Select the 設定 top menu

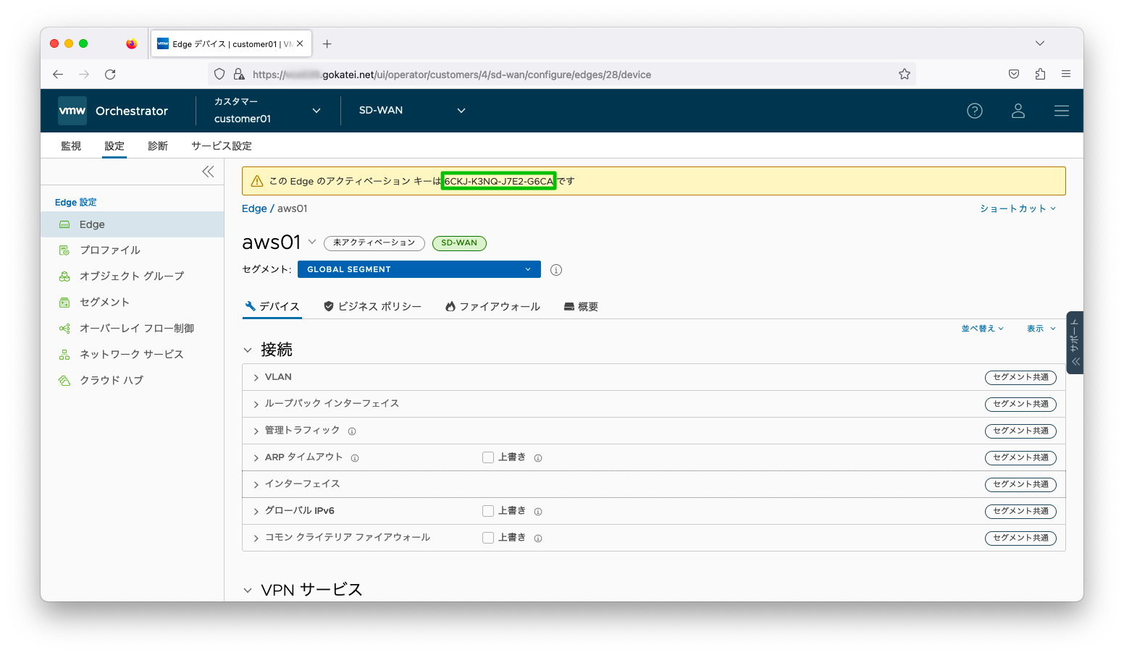pos(114,146)
